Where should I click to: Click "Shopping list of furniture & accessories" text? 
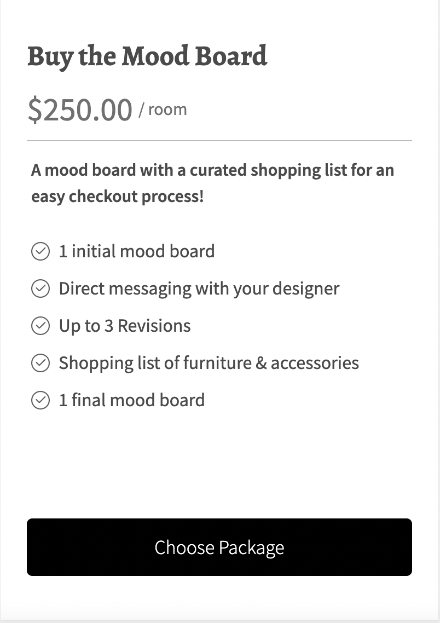point(209,363)
